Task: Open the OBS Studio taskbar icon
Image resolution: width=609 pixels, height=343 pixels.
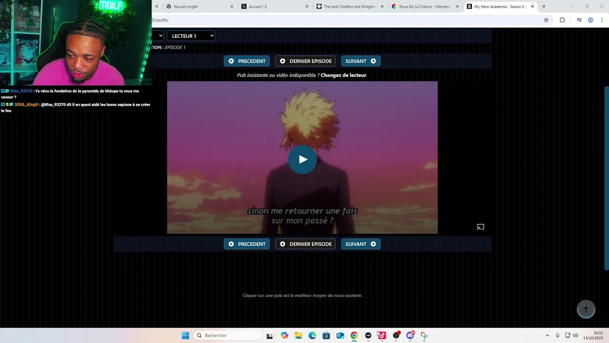Action: [396, 335]
